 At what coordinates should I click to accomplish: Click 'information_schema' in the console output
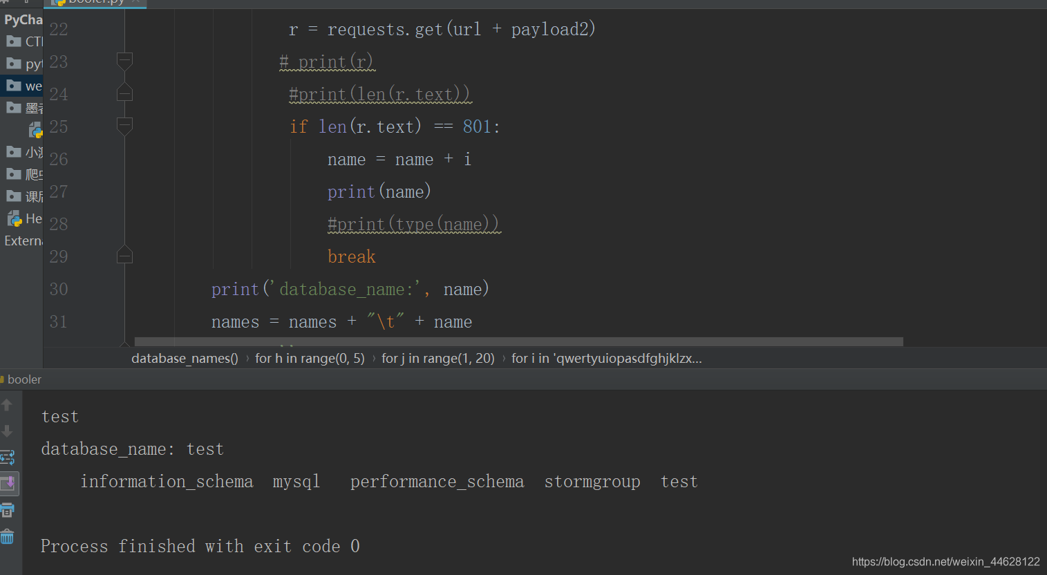click(167, 482)
